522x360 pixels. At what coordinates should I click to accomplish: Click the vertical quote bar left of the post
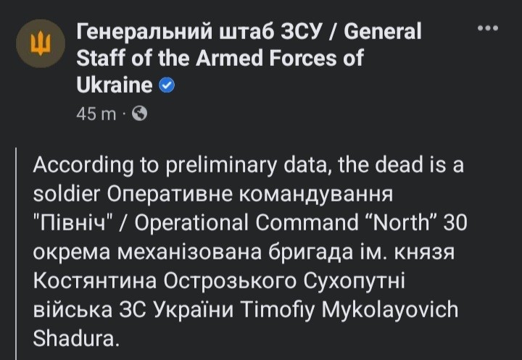click(x=16, y=254)
